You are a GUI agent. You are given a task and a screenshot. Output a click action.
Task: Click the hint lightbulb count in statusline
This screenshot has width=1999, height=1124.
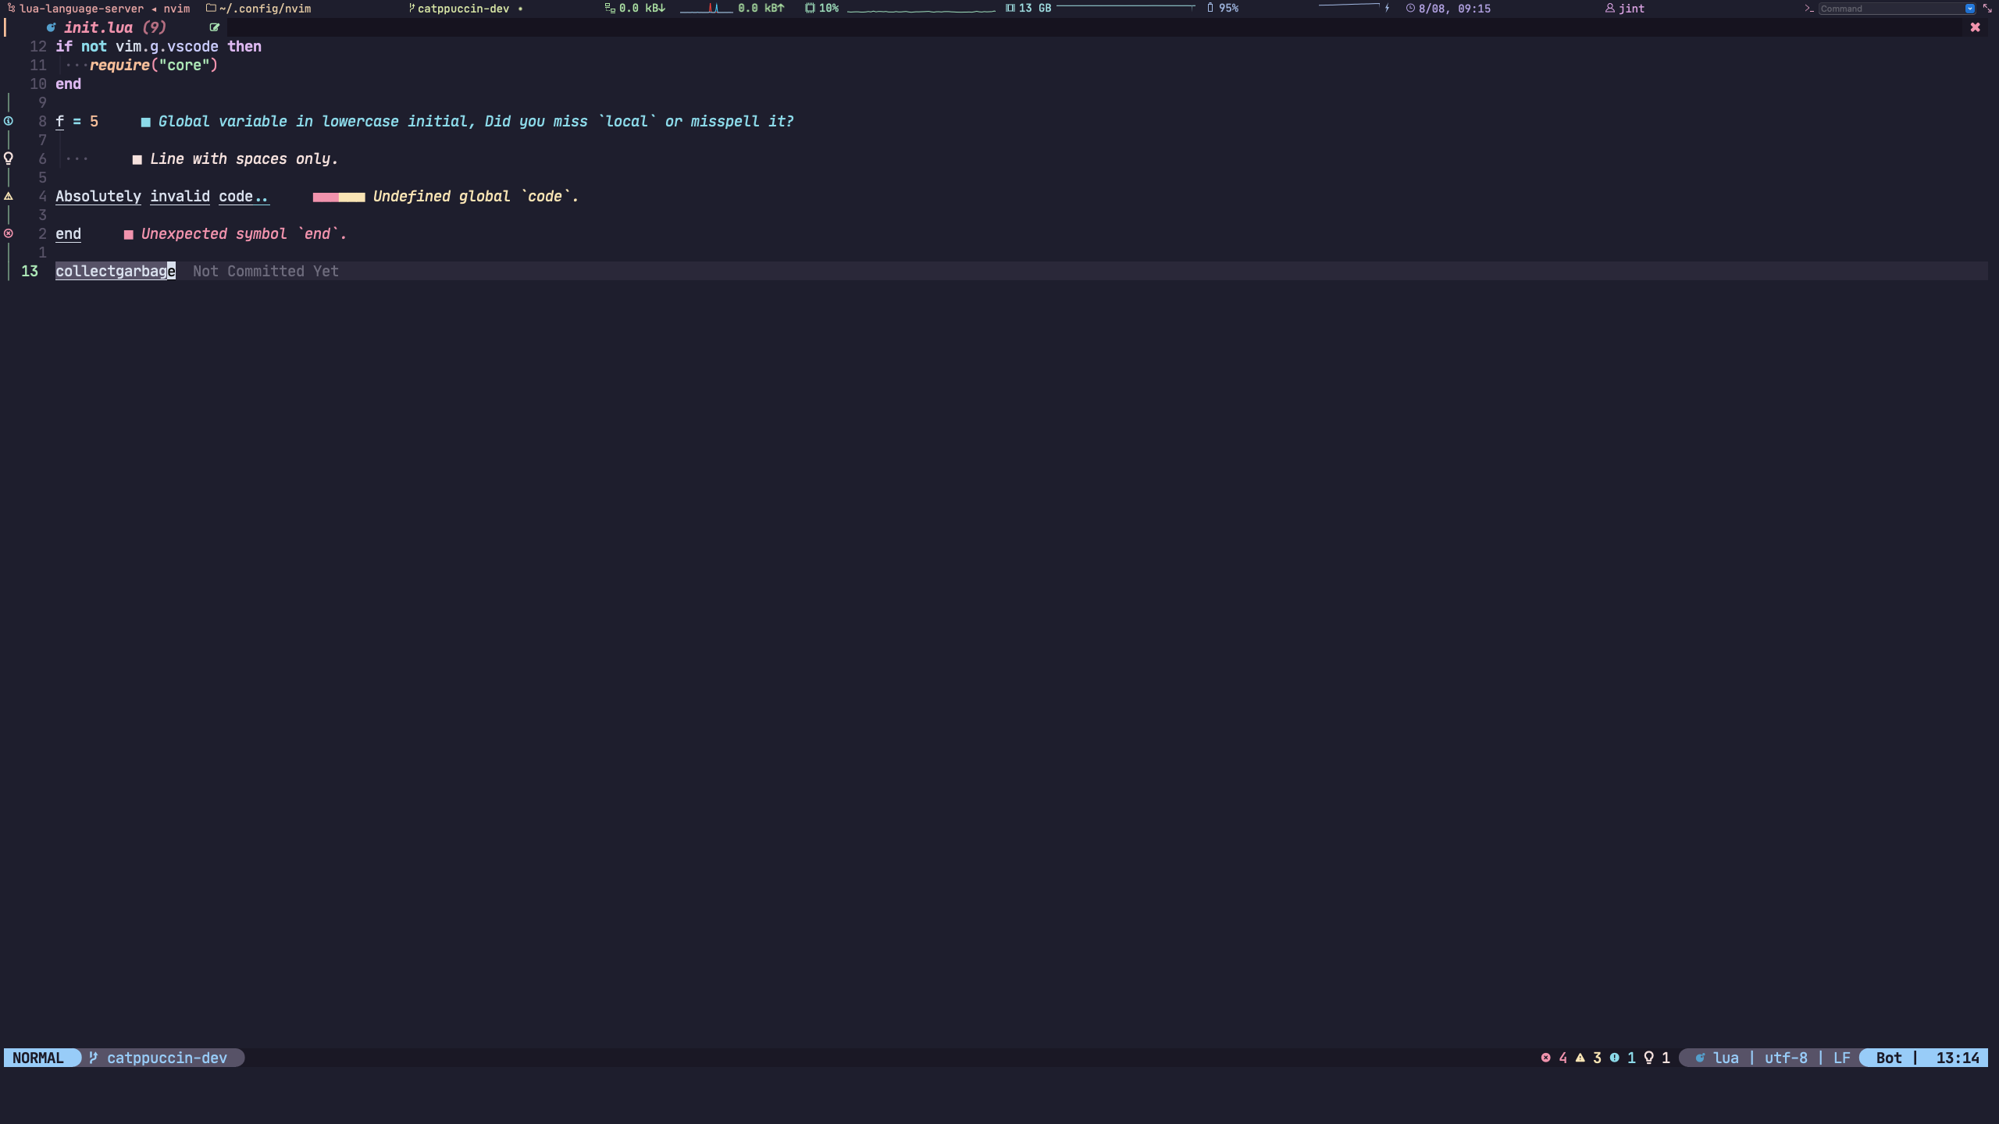pos(1648,1058)
